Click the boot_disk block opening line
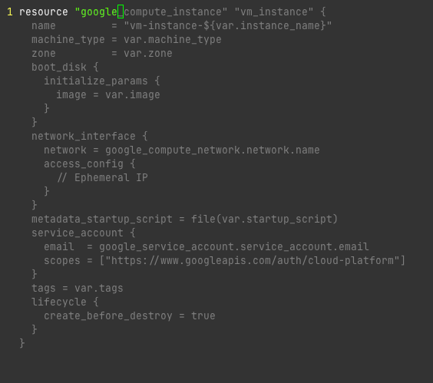Screen dimensions: 433x383 coord(65,67)
